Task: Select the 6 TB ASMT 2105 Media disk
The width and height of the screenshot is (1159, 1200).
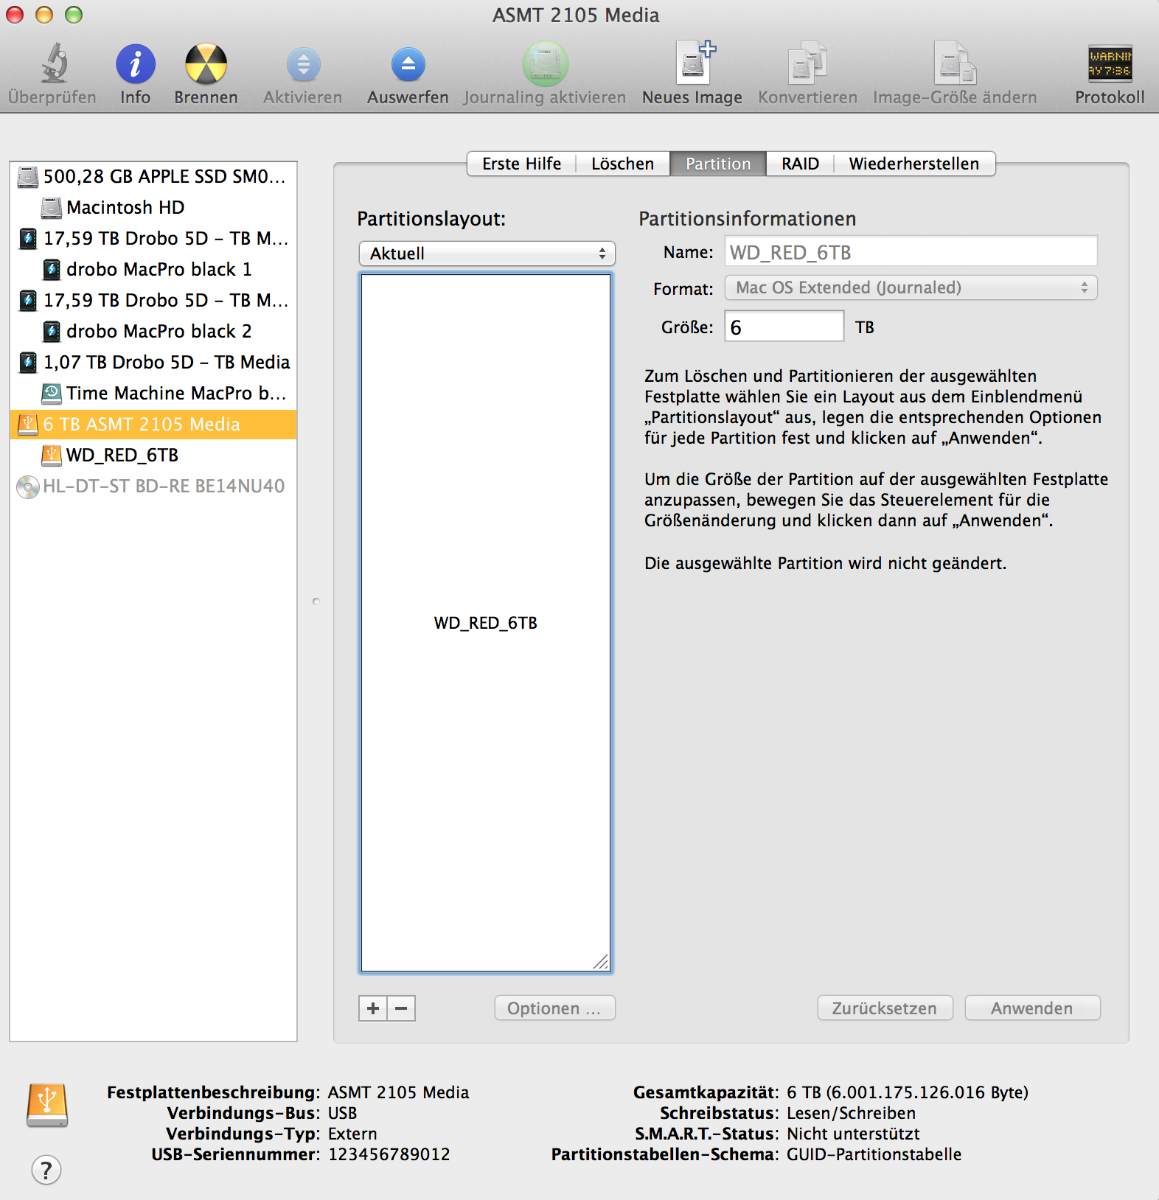Action: [x=153, y=424]
